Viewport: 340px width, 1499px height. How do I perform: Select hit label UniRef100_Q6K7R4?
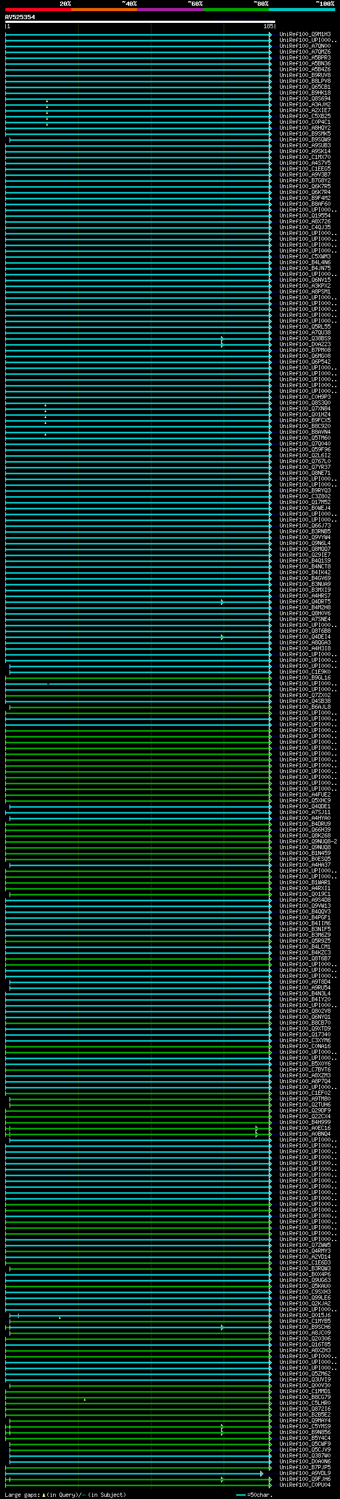click(305, 192)
